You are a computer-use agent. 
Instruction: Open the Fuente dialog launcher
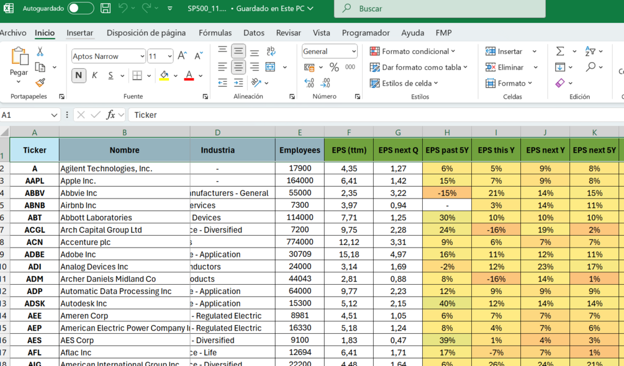pos(206,97)
